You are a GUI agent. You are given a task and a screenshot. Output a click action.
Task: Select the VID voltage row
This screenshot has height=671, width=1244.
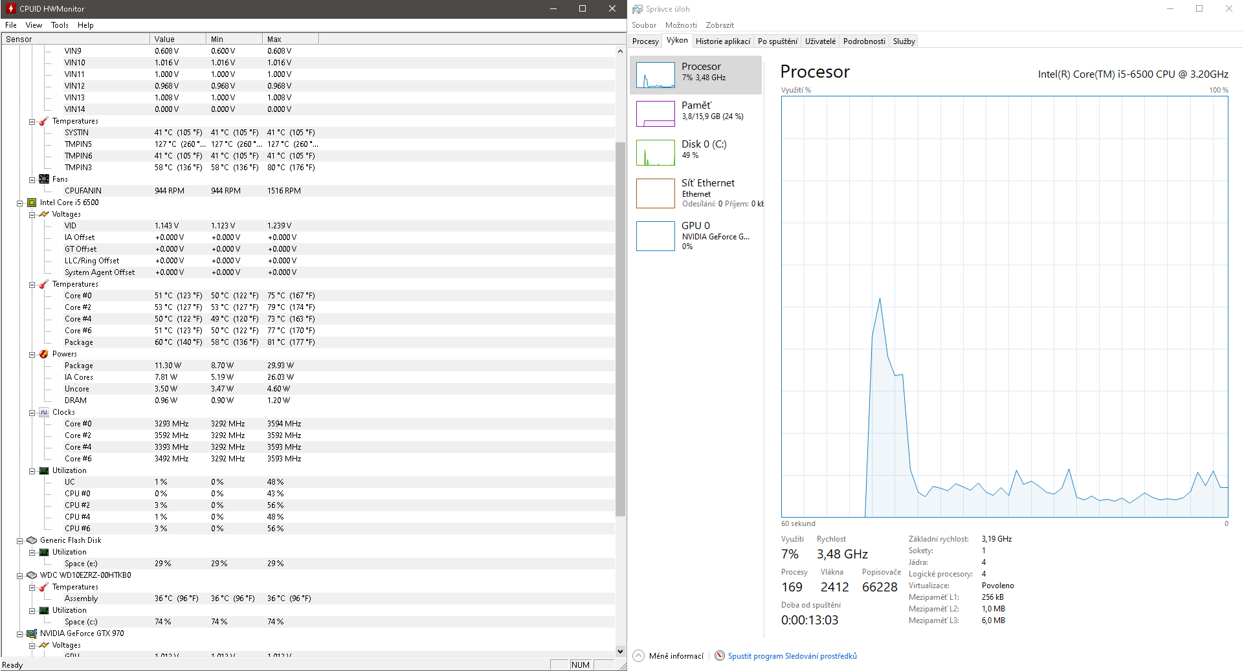point(308,226)
